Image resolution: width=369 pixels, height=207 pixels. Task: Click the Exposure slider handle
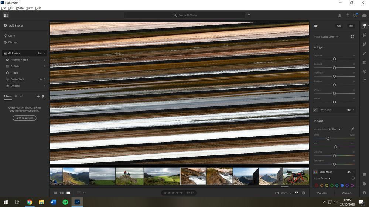[x=334, y=59]
